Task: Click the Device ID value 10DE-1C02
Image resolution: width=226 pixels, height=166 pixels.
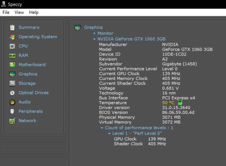Action: point(174,54)
